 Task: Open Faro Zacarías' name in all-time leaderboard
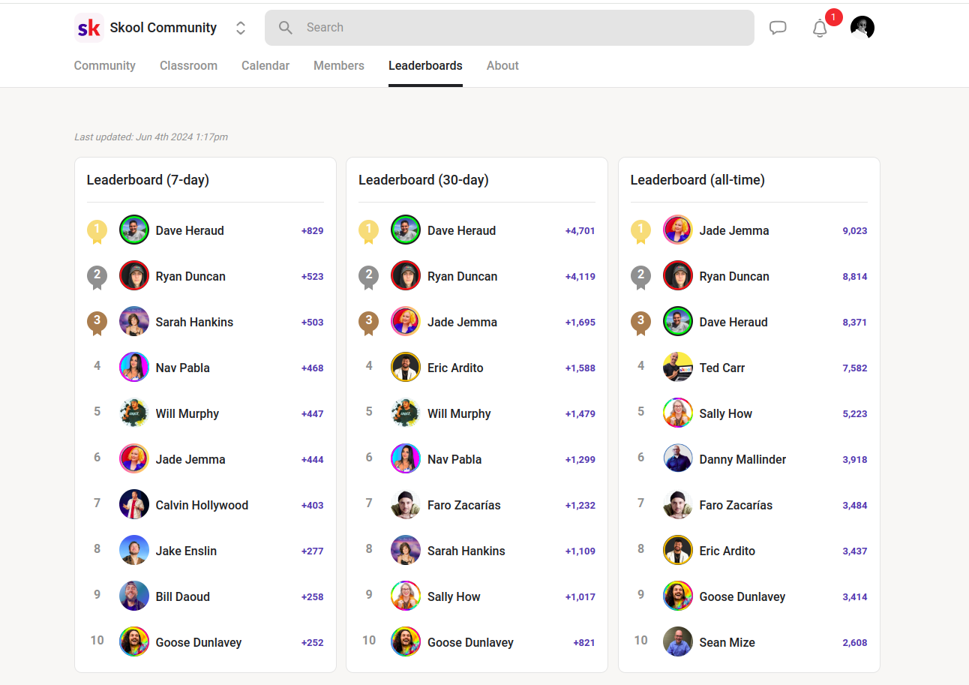[x=736, y=506]
